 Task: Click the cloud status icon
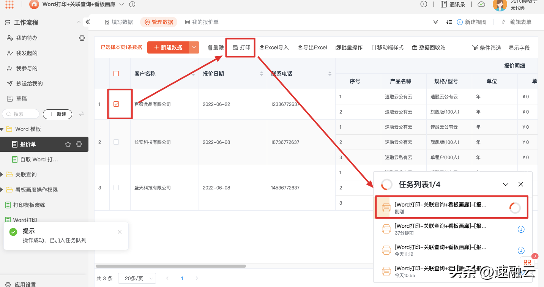(x=481, y=4)
